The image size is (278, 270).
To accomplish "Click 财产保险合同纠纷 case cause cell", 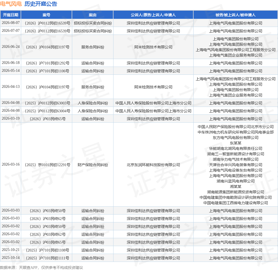I will [93, 165].
